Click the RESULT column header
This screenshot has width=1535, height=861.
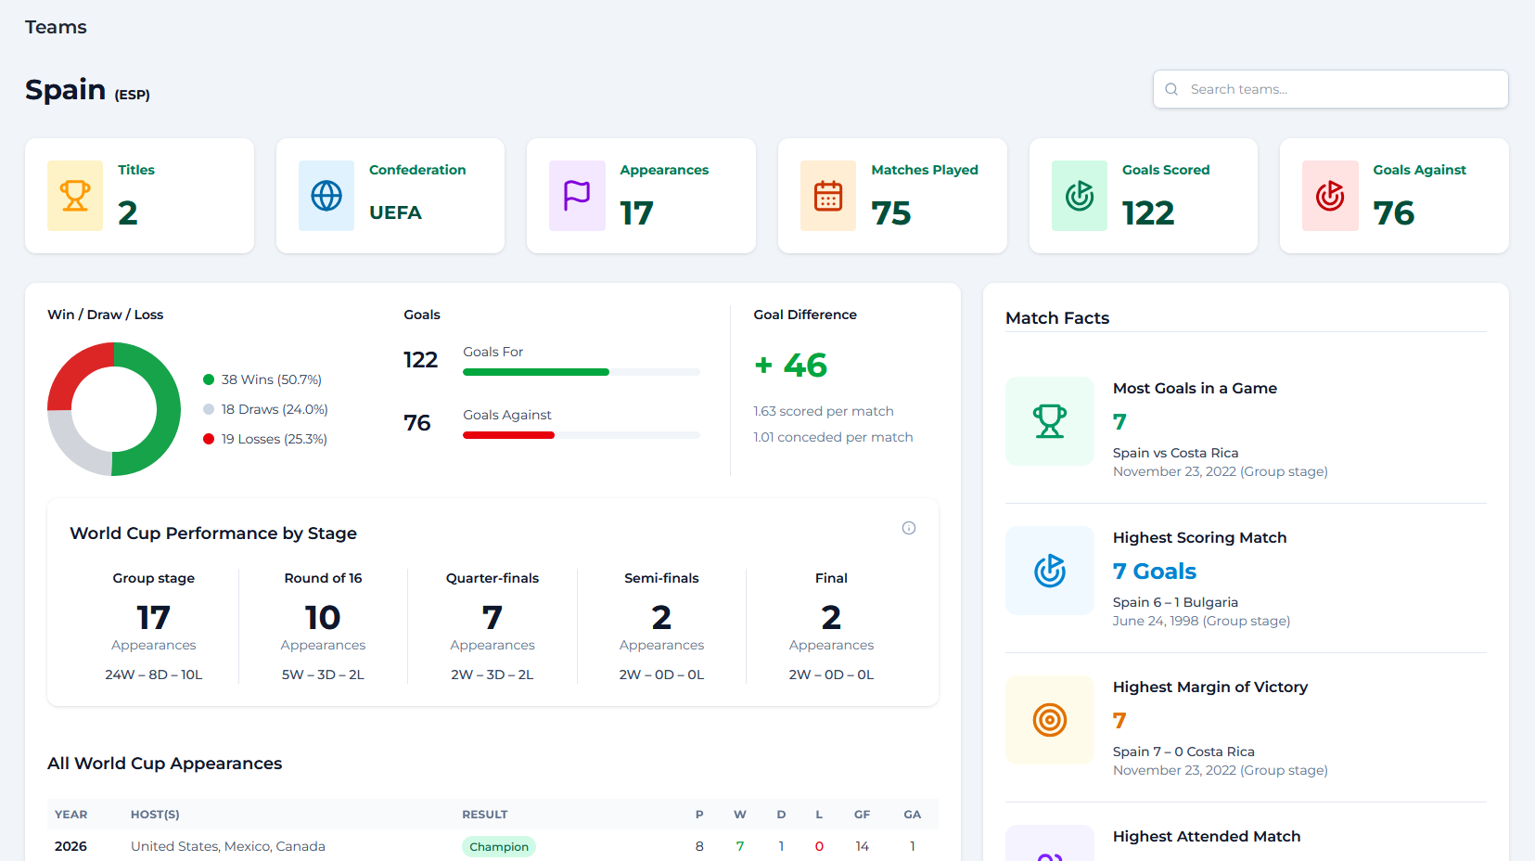[x=485, y=815]
